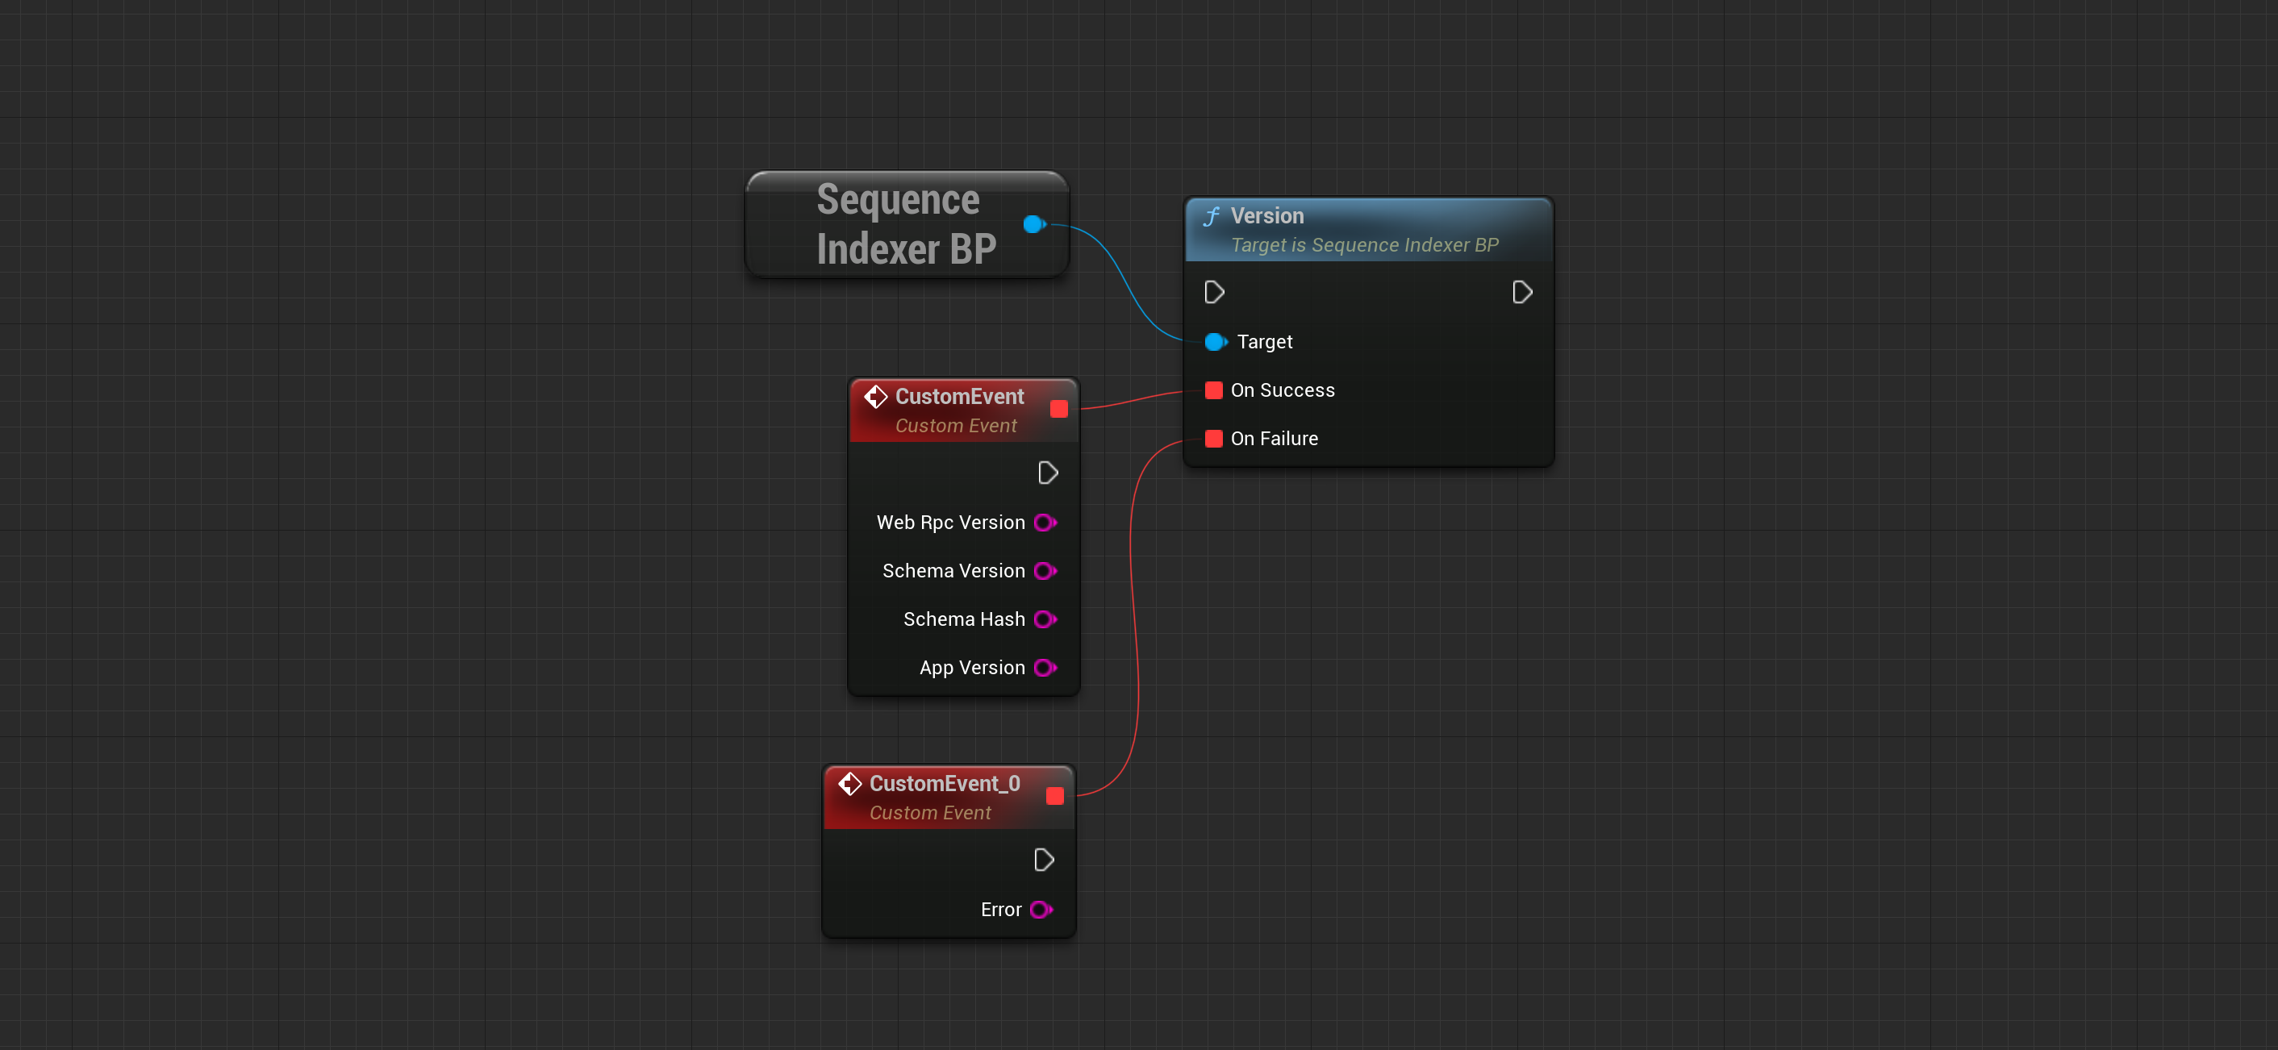Click the function icon on Version node

(1212, 217)
